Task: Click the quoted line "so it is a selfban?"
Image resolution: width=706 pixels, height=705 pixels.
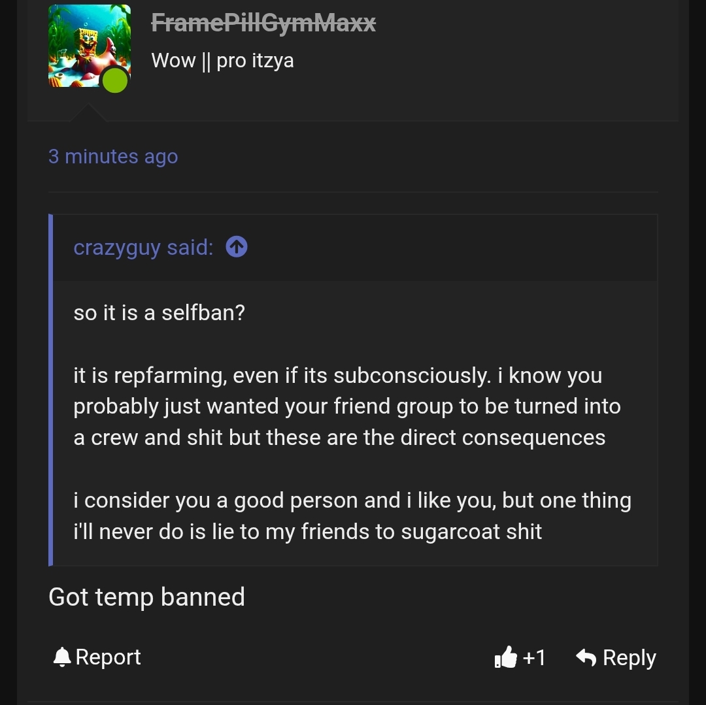Action: pos(159,312)
